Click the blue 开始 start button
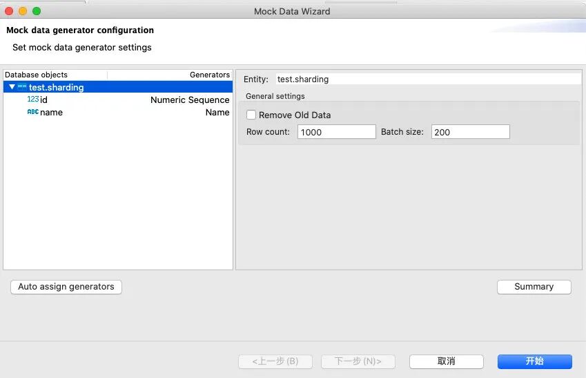The width and height of the screenshot is (586, 378). [x=534, y=361]
